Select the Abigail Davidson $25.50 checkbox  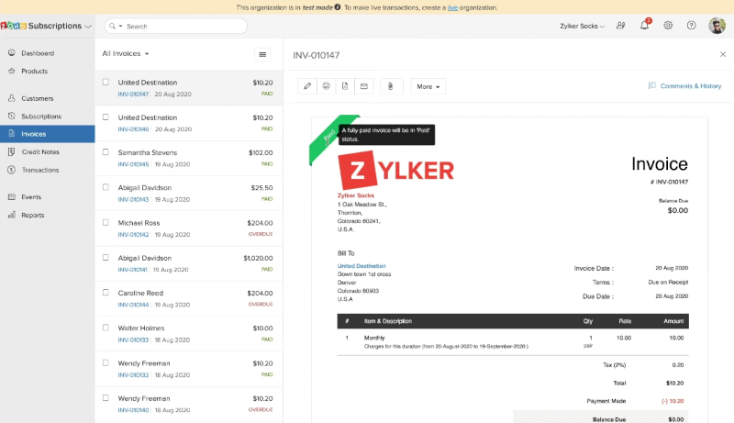106,187
